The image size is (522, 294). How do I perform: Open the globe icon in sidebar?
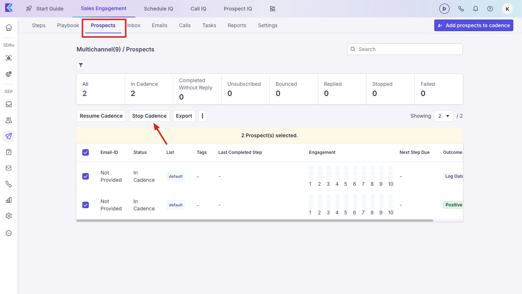coord(9,74)
